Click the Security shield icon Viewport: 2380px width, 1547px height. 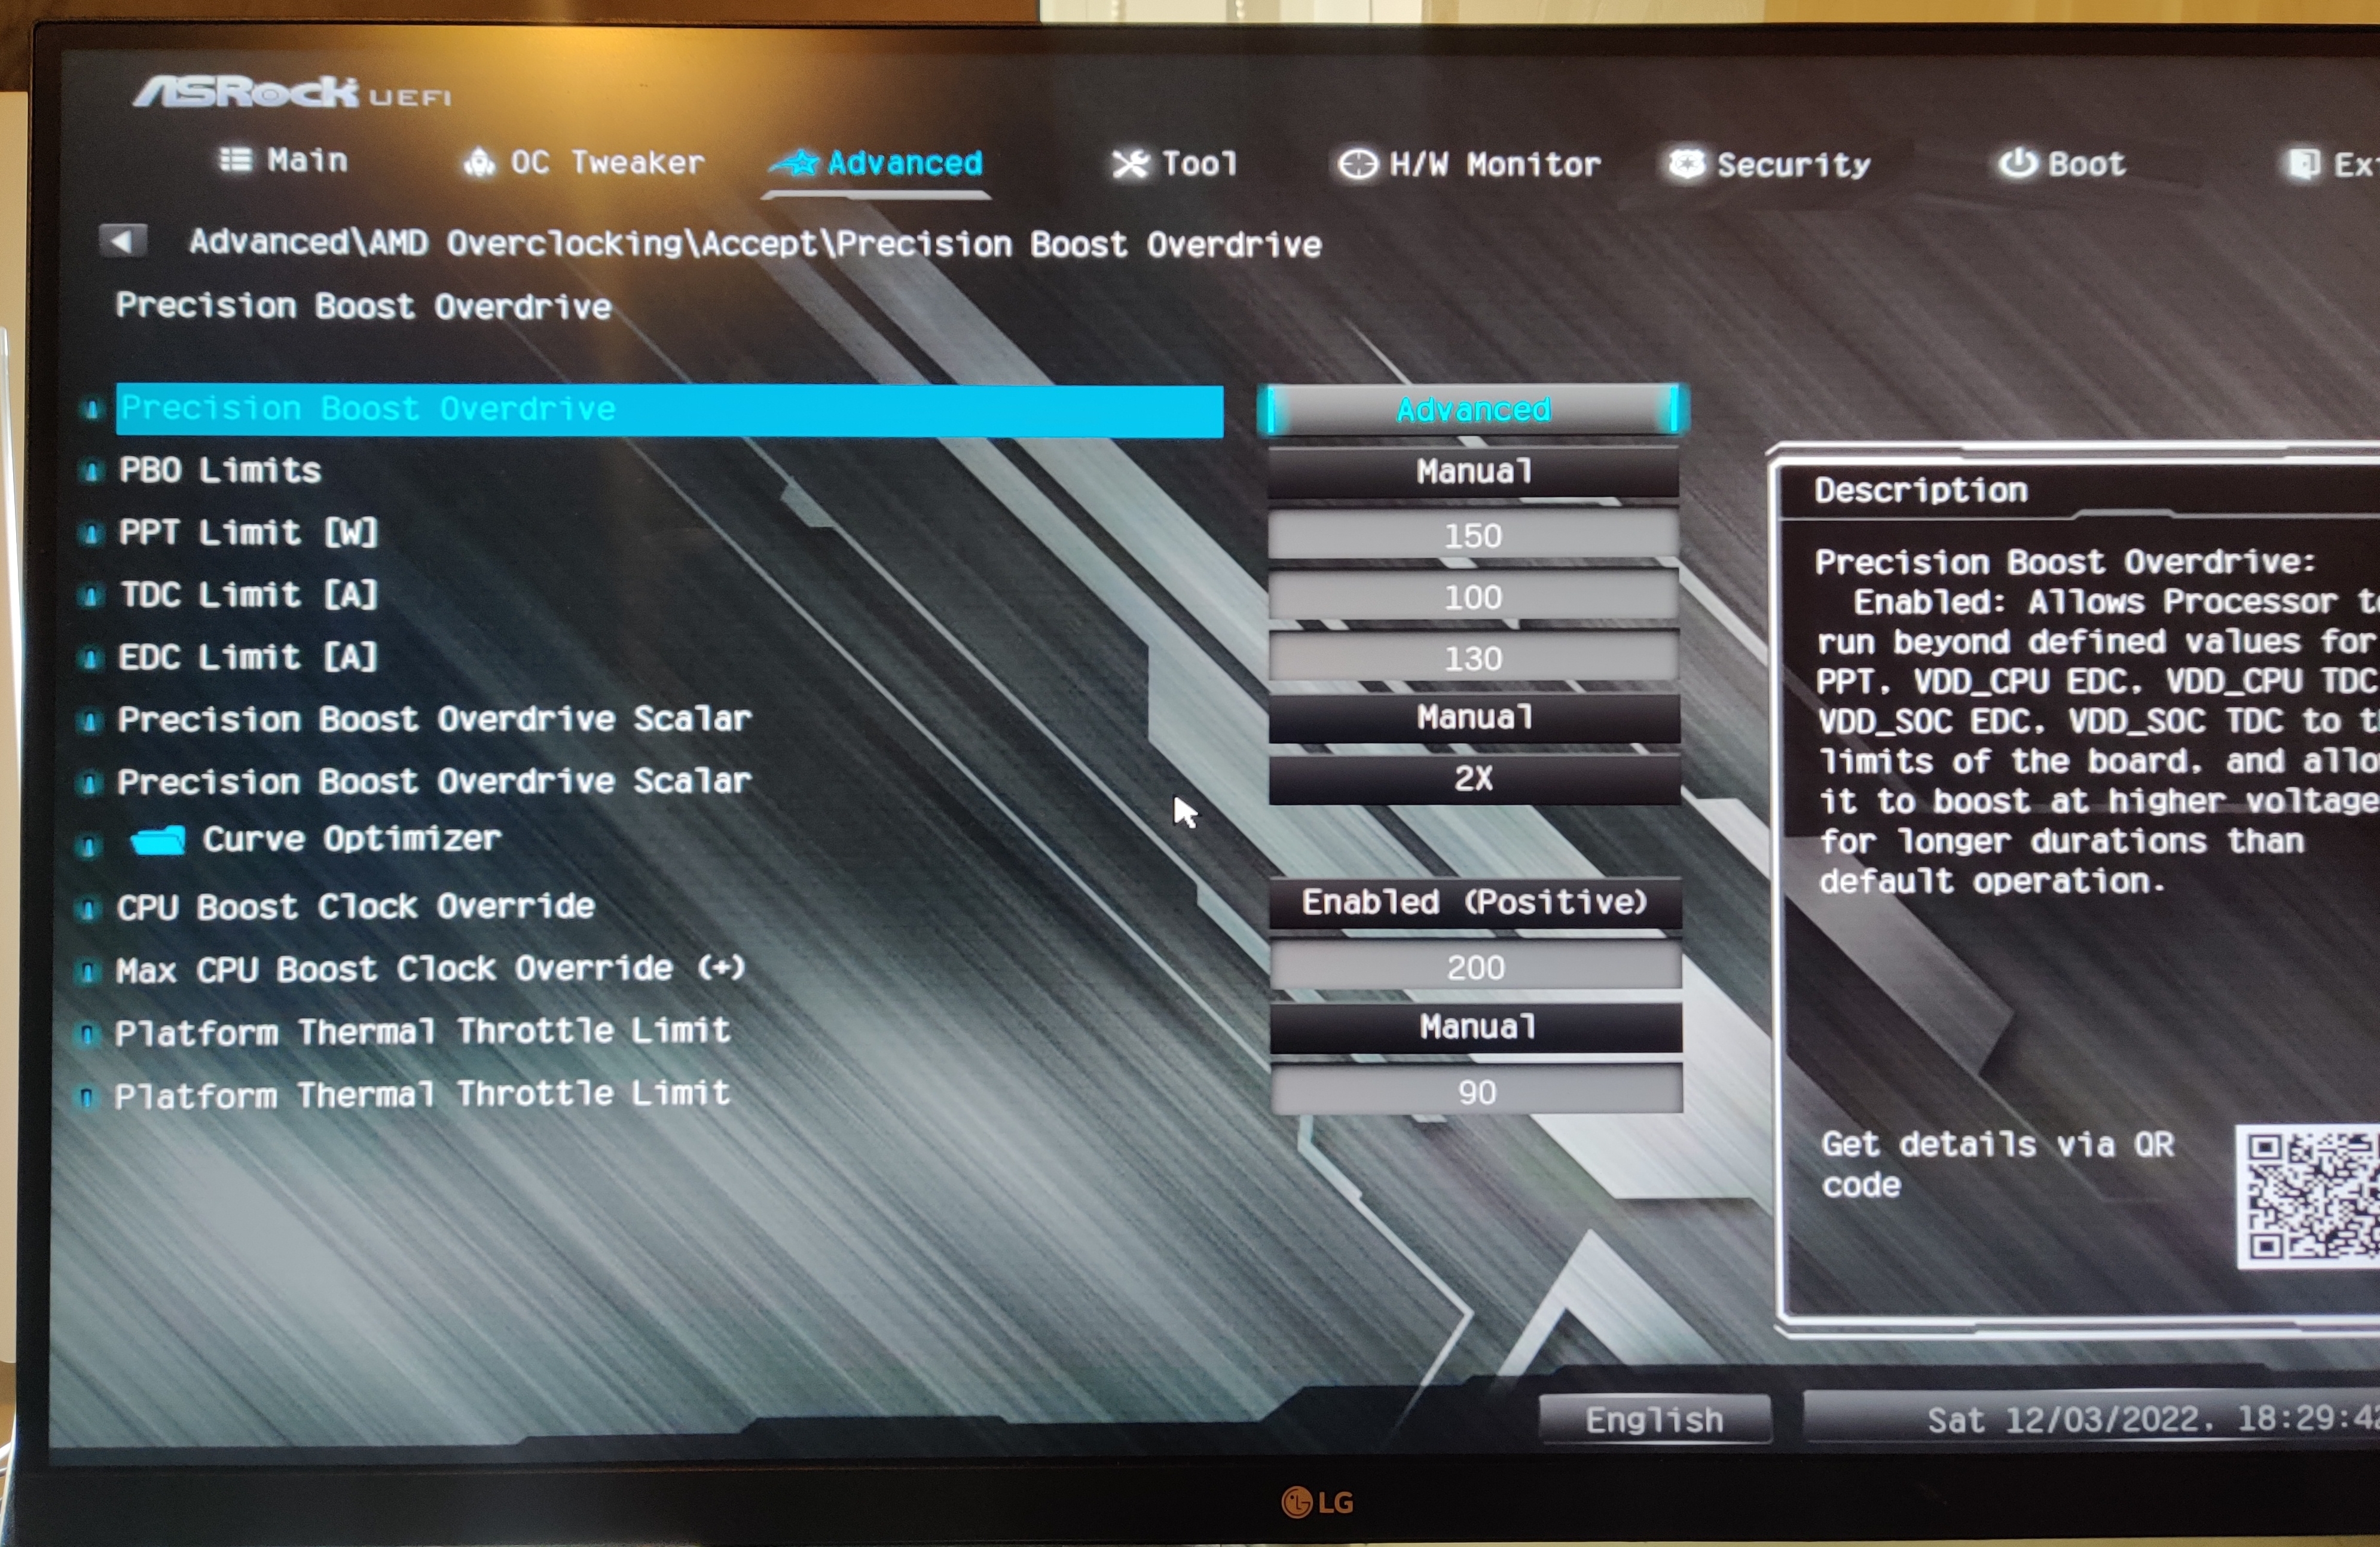[1686, 163]
